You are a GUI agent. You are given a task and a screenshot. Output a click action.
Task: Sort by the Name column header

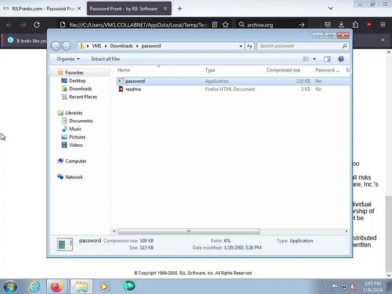[x=160, y=70]
